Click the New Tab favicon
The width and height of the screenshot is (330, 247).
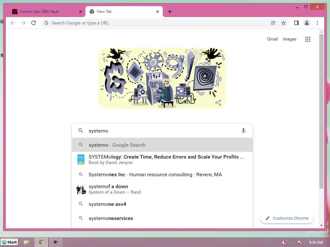tap(92, 12)
